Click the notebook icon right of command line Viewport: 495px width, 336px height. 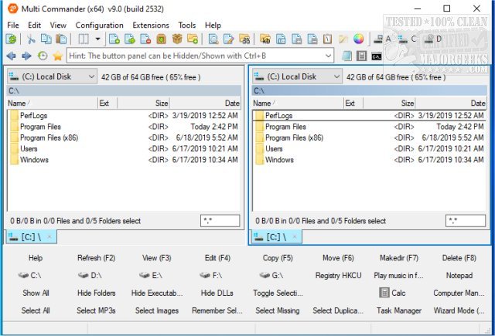[346, 56]
